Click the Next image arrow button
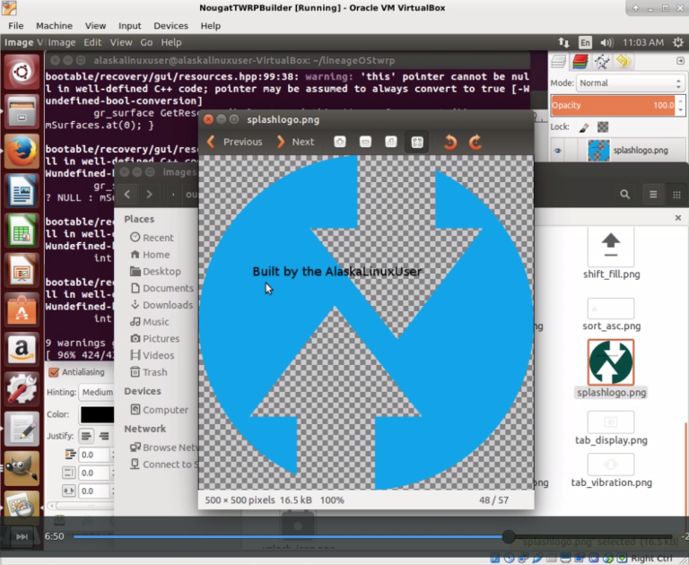The image size is (689, 565). pos(295,142)
